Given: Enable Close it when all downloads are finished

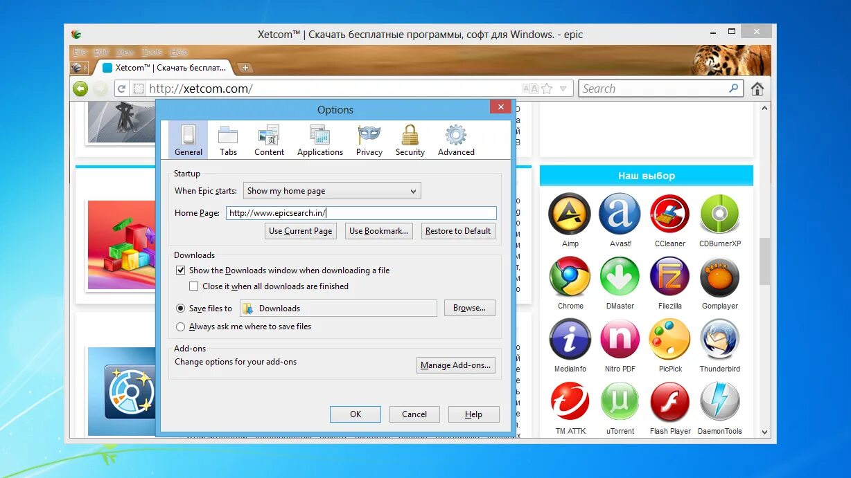Looking at the screenshot, I should pos(194,286).
